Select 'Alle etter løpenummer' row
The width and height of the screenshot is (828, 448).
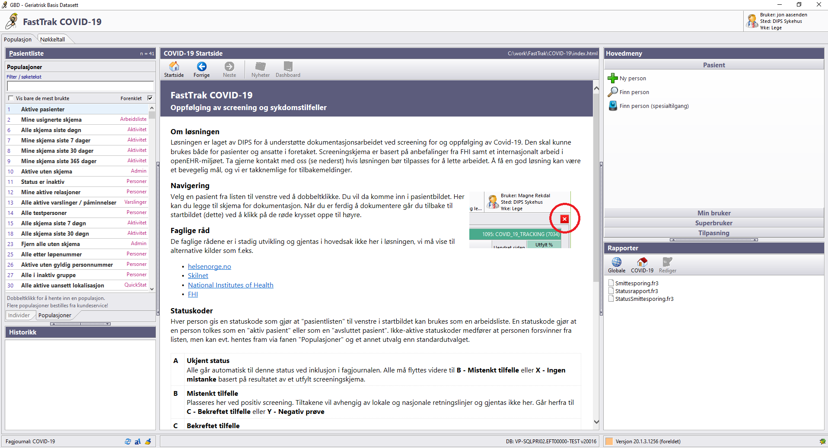77,254
